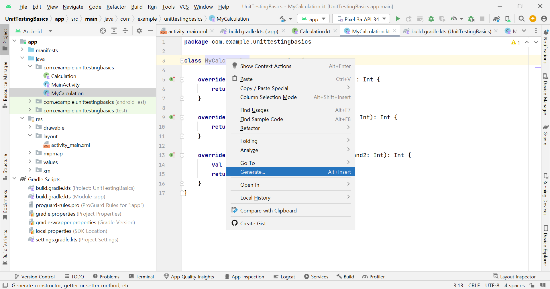Image resolution: width=550 pixels, height=289 pixels.
Task: Open the Pixel 3a API 34 device dropdown
Action: pyautogui.click(x=362, y=19)
